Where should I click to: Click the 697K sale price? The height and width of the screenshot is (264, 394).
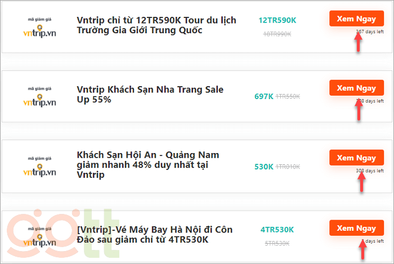pyautogui.click(x=263, y=96)
